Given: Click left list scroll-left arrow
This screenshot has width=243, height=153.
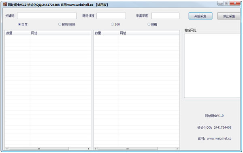Looking at the screenshot, I should point(7,149).
